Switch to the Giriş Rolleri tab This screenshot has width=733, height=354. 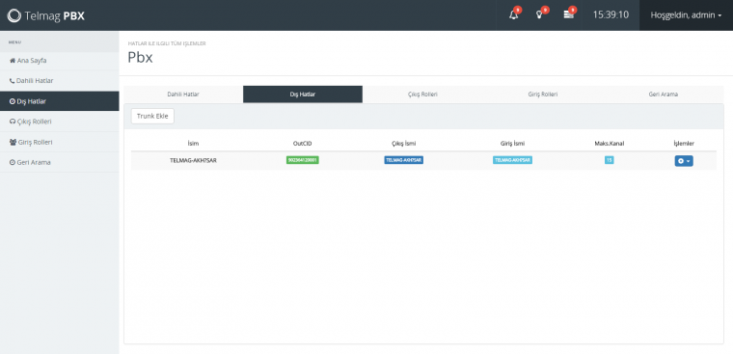(x=542, y=94)
